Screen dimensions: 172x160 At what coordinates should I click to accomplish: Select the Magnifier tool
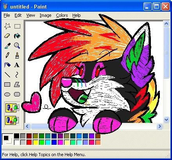pos(17,46)
